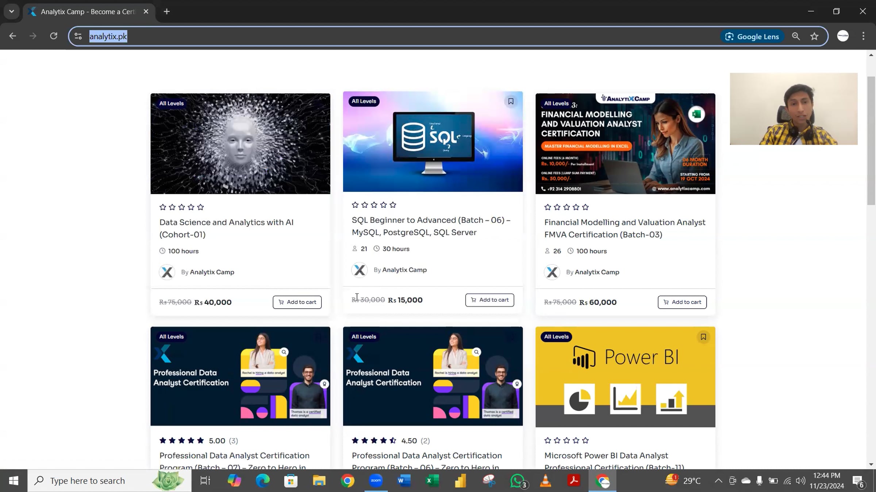Open VLC media player from the taskbar

point(545,480)
